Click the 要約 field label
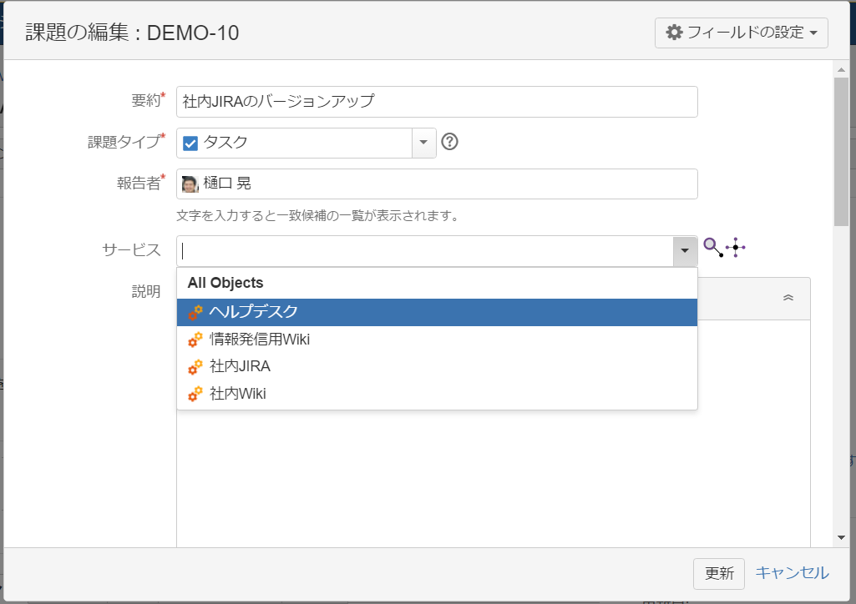 [x=148, y=100]
